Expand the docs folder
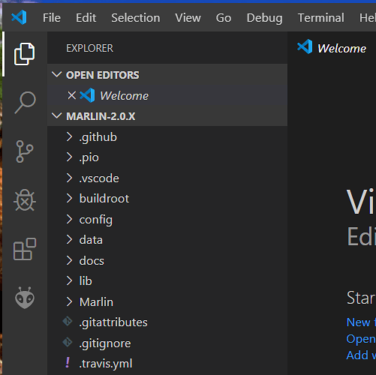376x375 pixels. pyautogui.click(x=69, y=260)
